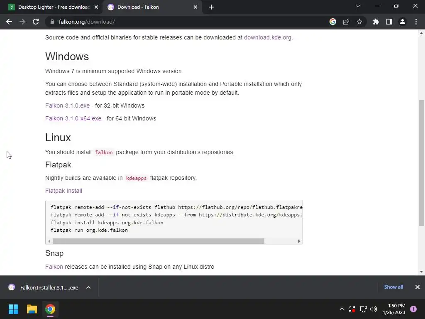Image resolution: width=425 pixels, height=319 pixels.
Task: Open the download.kde.org link
Action: pyautogui.click(x=268, y=37)
